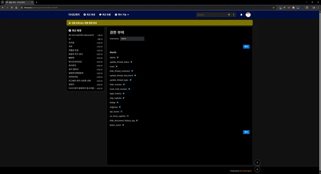The width and height of the screenshot is (321, 174).
Task: Reload the page with the refresh icon
Action: click(12, 8)
